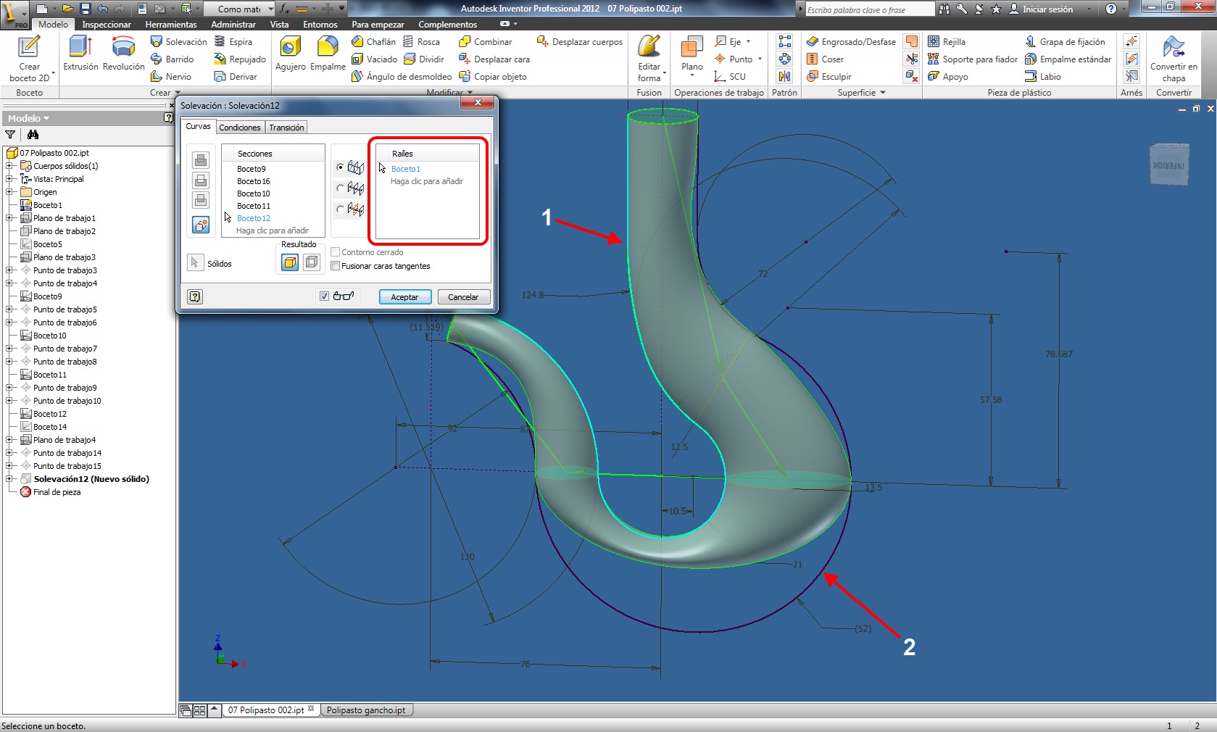1217x732 pixels.
Task: Choose the surface Resultado output button
Action: click(312, 262)
